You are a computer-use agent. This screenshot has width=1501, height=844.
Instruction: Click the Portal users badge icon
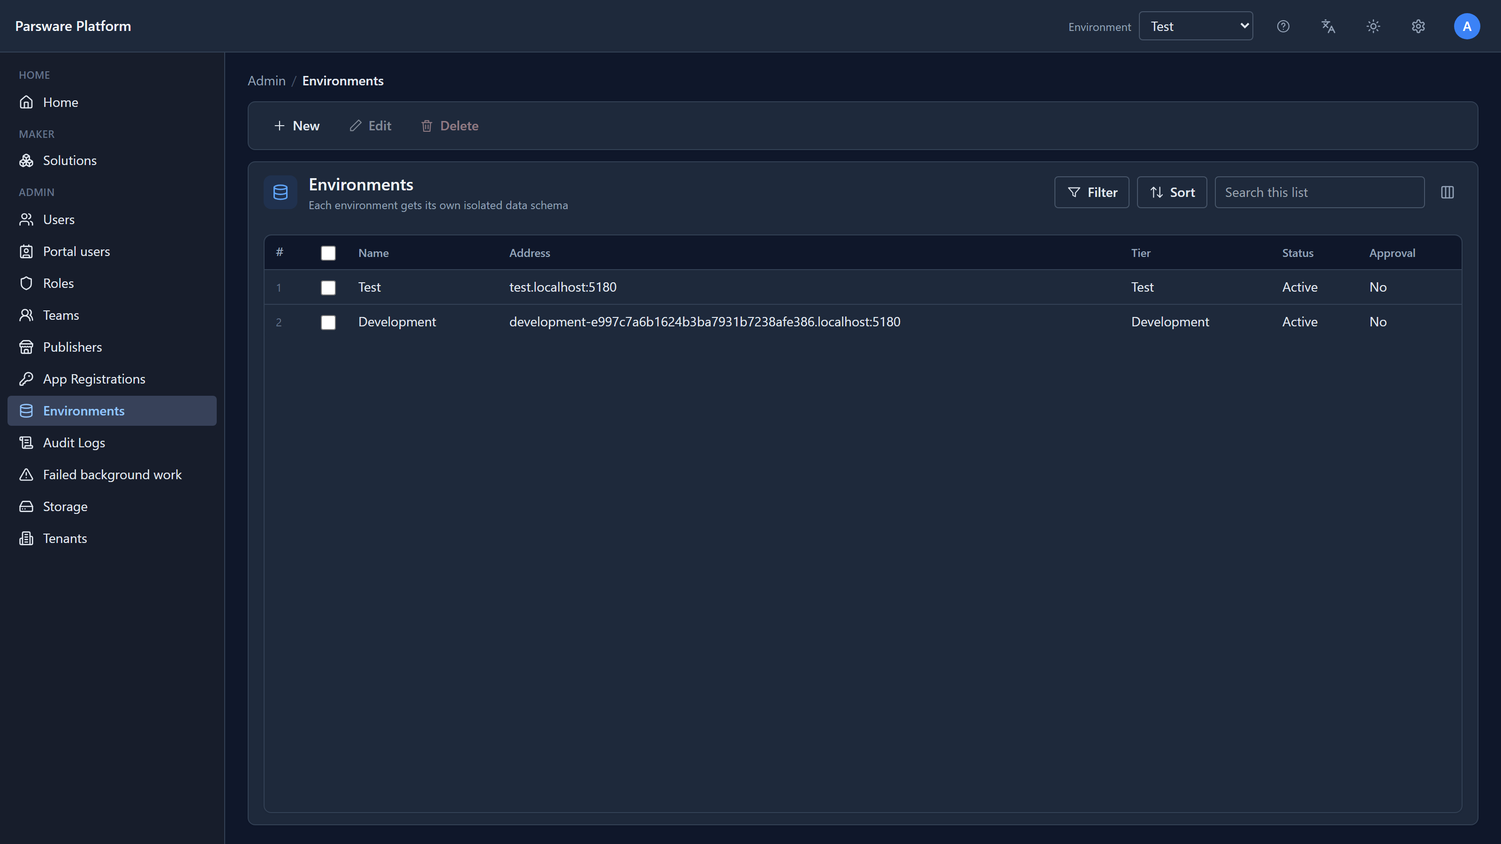pyautogui.click(x=26, y=252)
